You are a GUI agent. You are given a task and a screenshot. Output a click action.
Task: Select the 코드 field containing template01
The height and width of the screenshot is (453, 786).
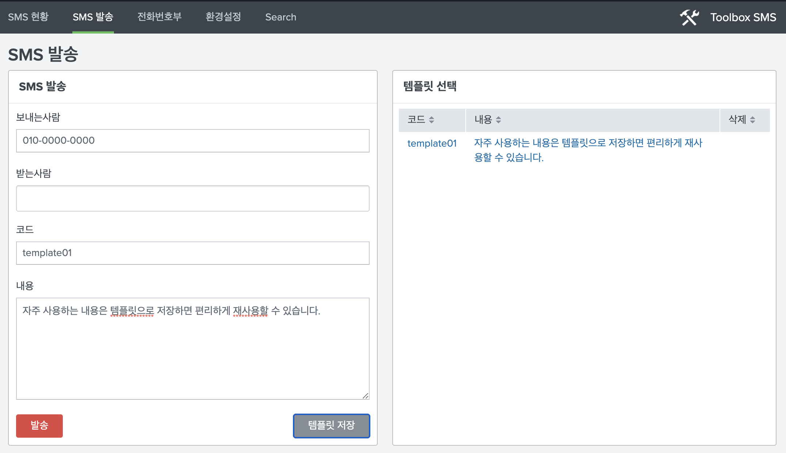[x=192, y=253]
